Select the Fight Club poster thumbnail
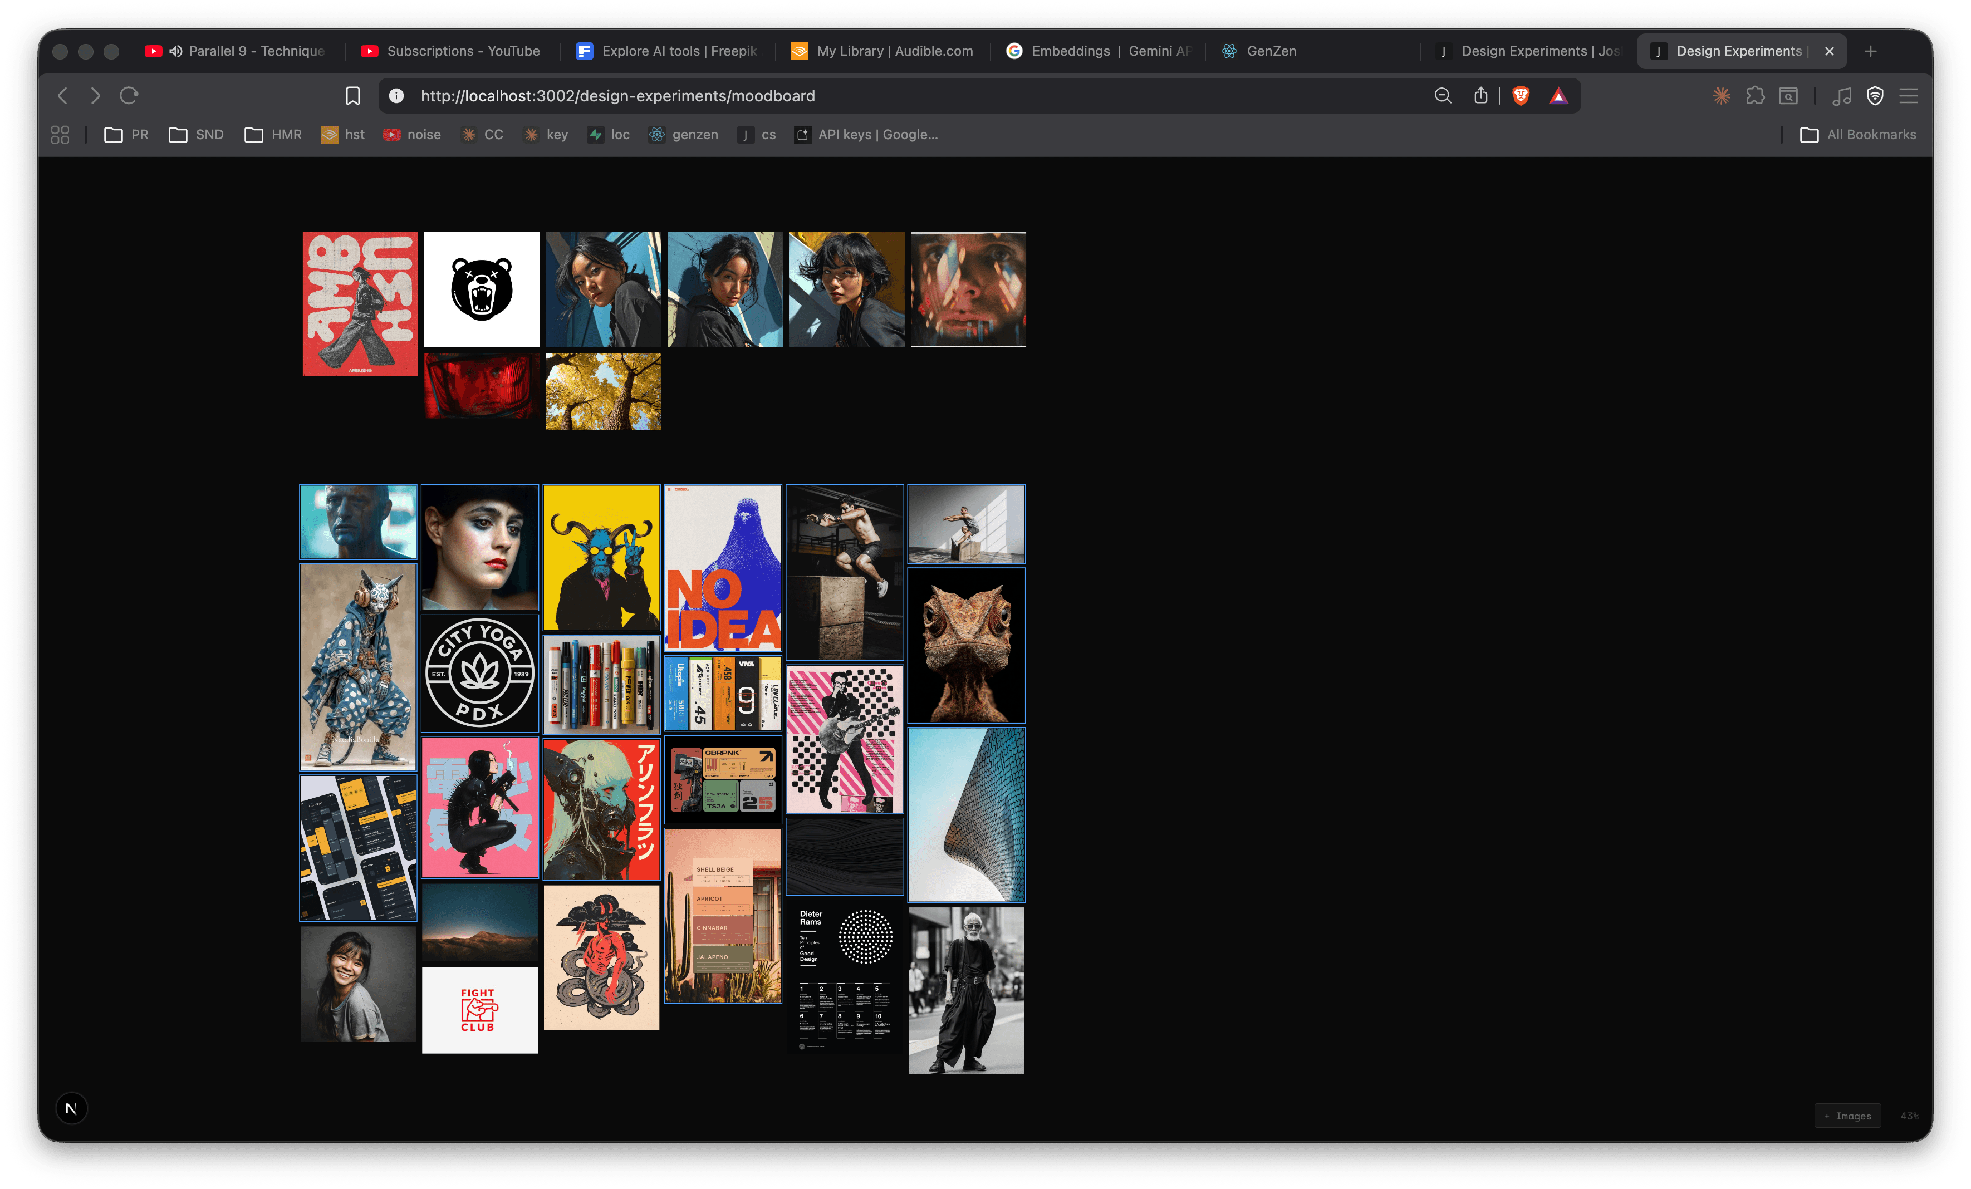Image resolution: width=1971 pixels, height=1189 pixels. [x=479, y=1010]
